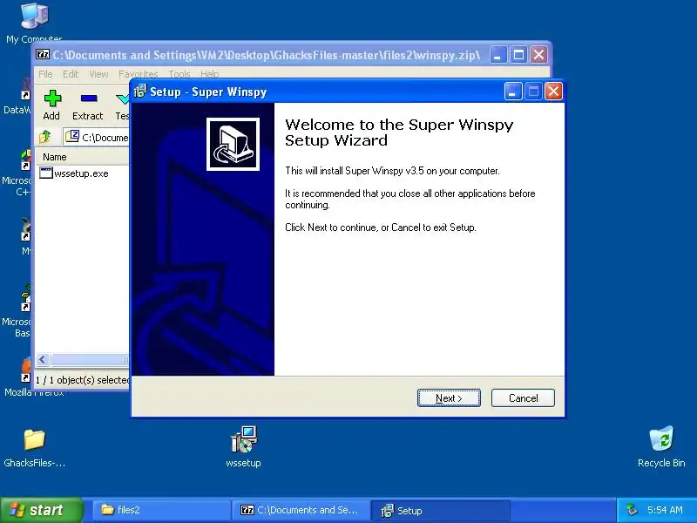The height and width of the screenshot is (523, 697).
Task: Open the View menu in 7-Zip
Action: (x=98, y=74)
